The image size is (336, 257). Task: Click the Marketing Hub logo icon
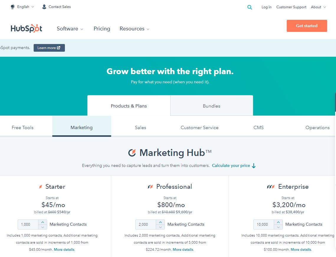pyautogui.click(x=132, y=153)
